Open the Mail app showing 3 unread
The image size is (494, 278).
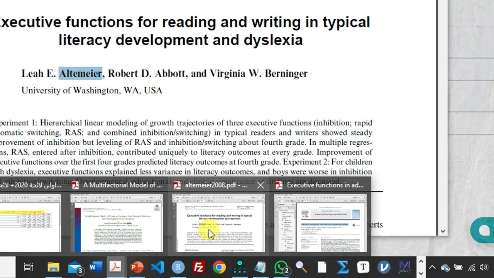[75, 267]
